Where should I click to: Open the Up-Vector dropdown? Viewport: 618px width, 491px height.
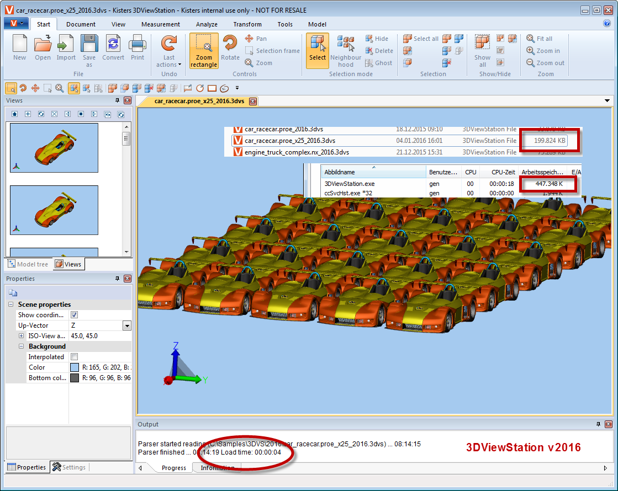[127, 325]
